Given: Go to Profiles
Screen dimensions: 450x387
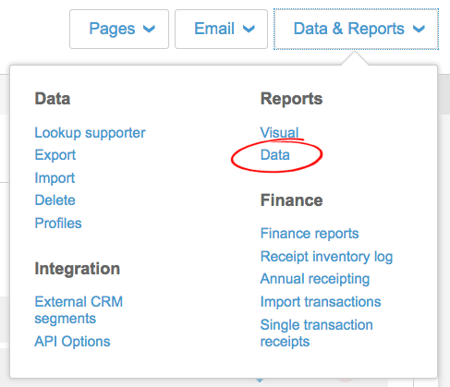Looking at the screenshot, I should click(58, 224).
